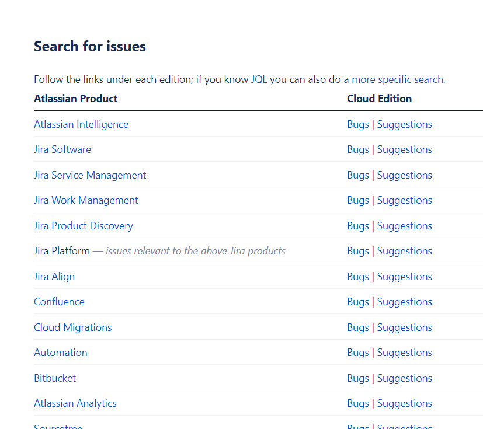Open the Jira Software product link
The image size is (483, 429).
pos(62,149)
